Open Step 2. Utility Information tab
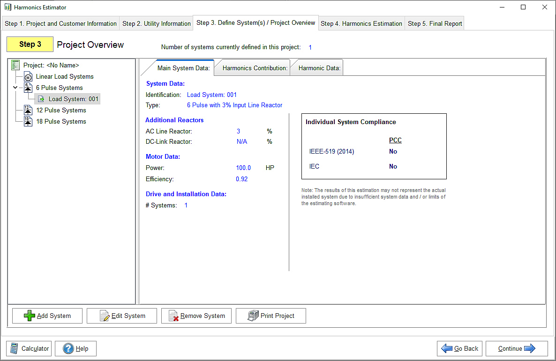This screenshot has height=361, width=556. pyautogui.click(x=157, y=23)
